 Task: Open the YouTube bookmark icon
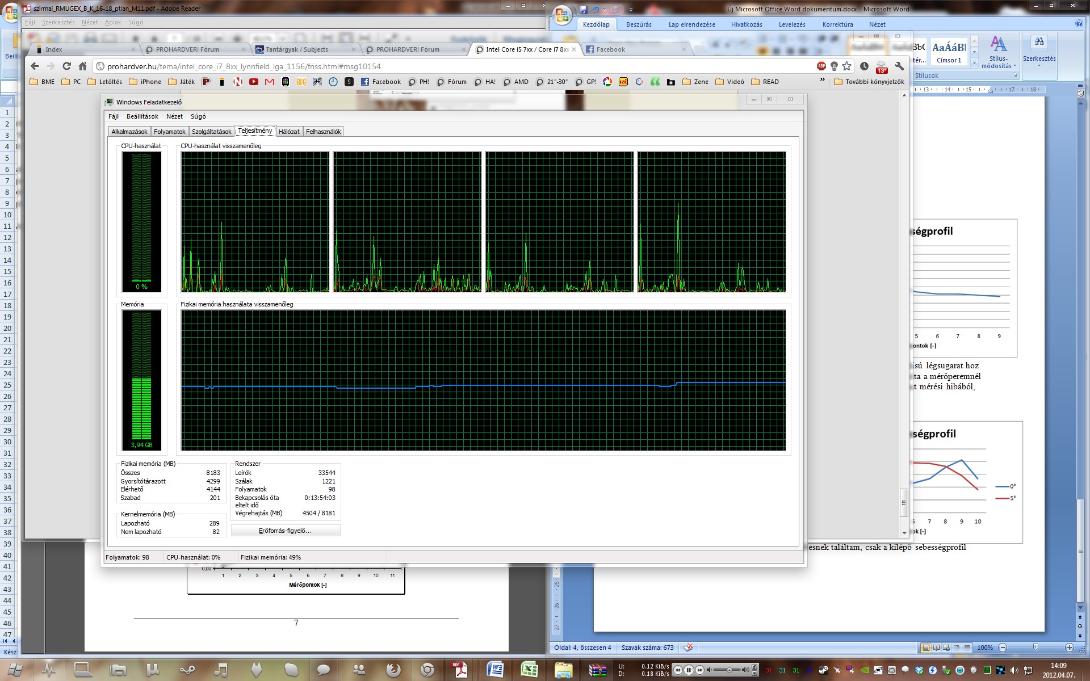(254, 82)
